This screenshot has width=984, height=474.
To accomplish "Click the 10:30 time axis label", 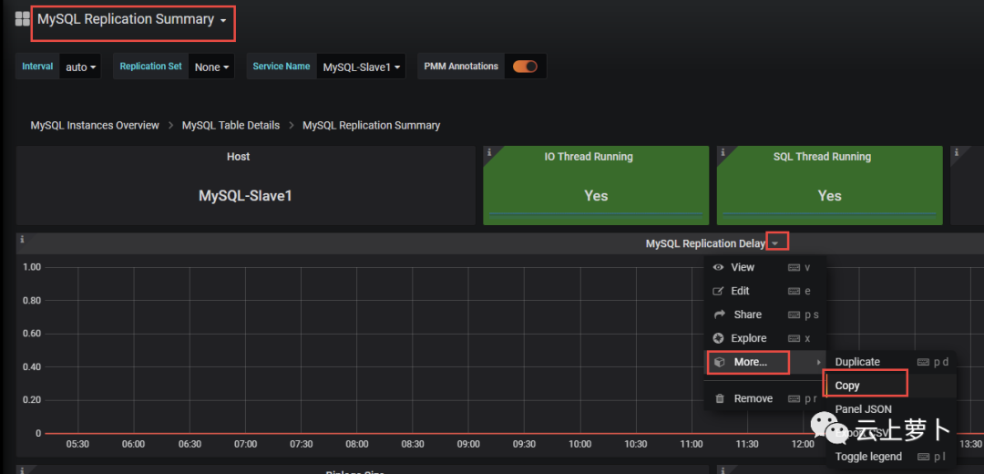I will click(636, 444).
